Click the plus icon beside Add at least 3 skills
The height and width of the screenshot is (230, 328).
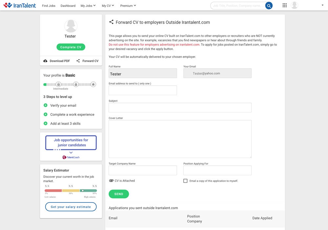point(46,123)
